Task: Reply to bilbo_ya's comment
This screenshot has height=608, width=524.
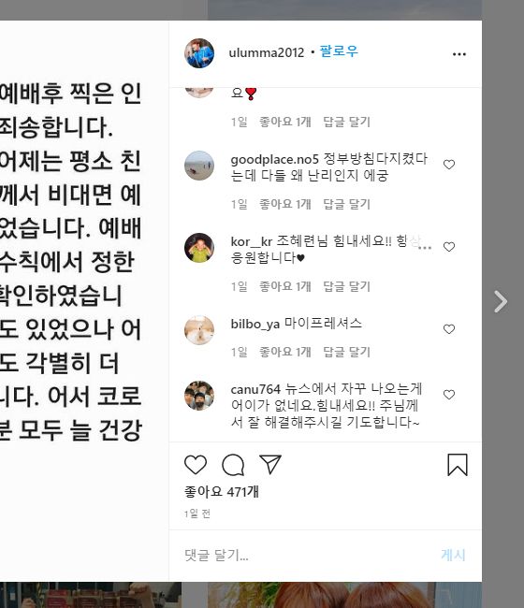Action: click(x=347, y=352)
